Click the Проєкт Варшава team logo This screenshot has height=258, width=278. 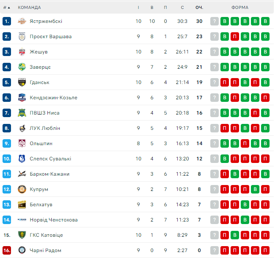point(22,36)
